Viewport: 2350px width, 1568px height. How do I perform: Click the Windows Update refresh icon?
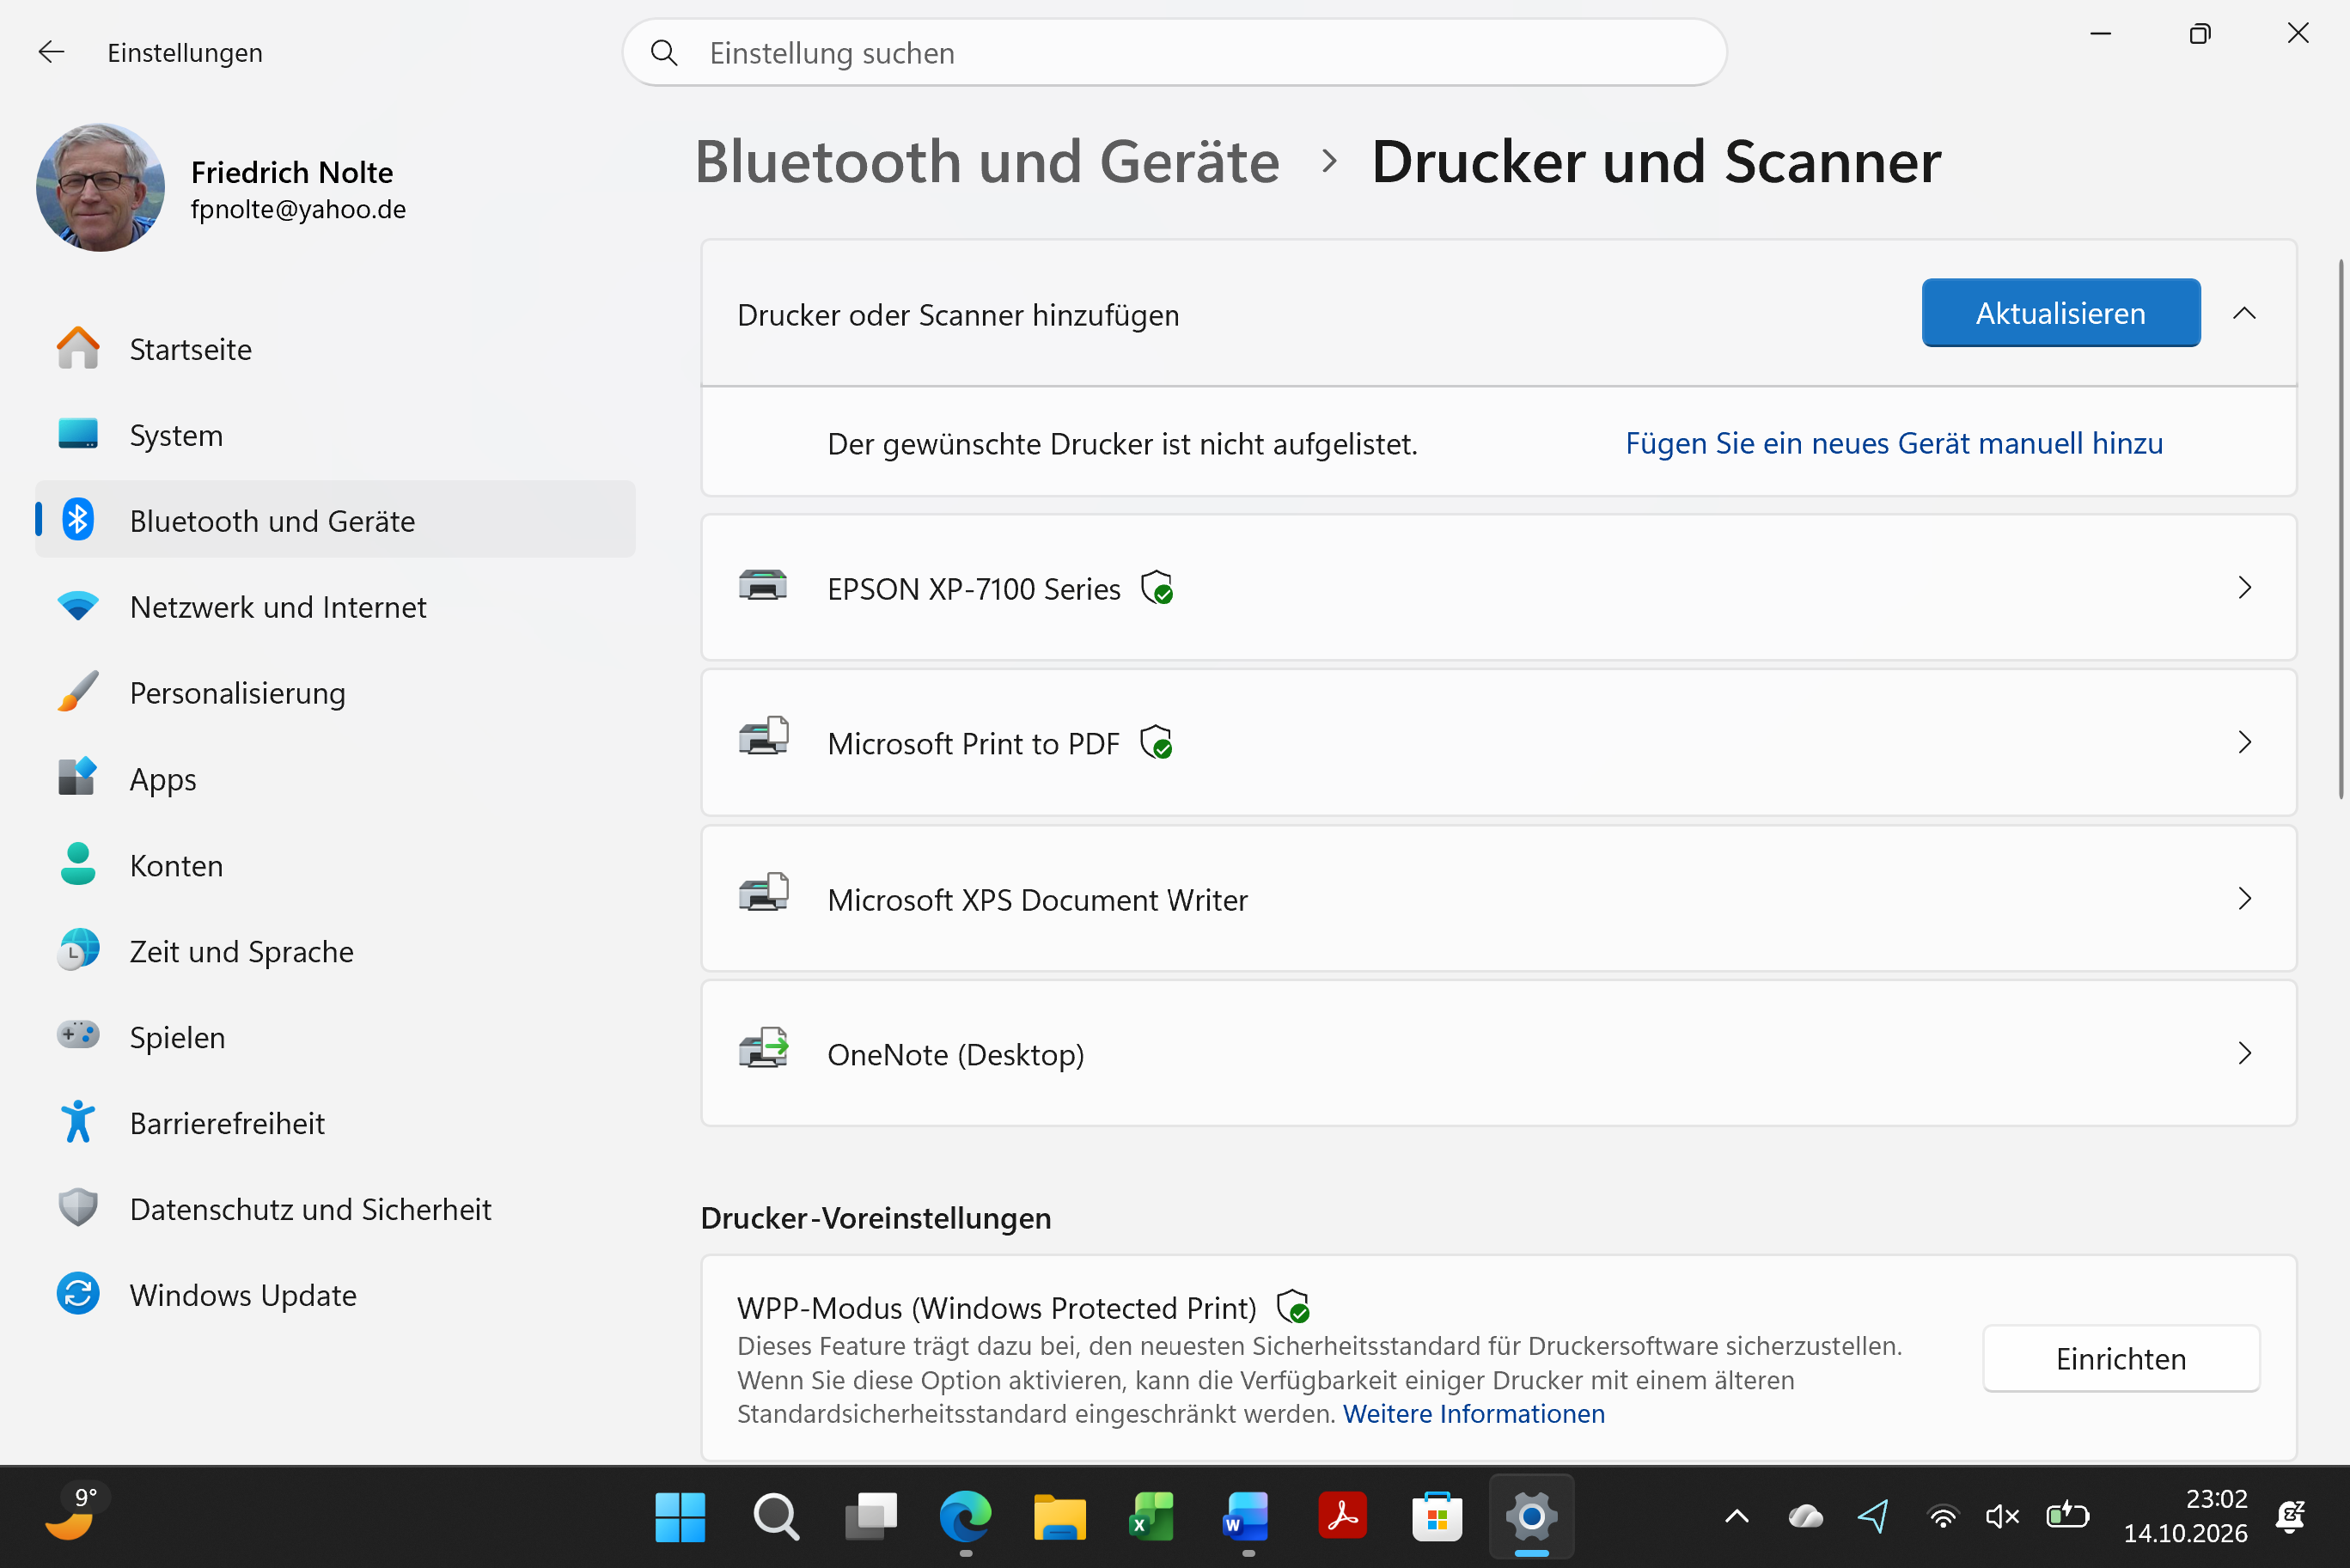tap(78, 1294)
